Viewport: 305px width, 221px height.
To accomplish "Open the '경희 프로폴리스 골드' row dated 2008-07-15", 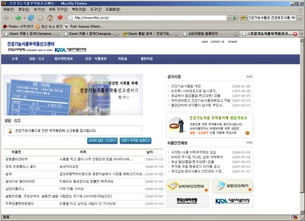I will pos(84,167).
